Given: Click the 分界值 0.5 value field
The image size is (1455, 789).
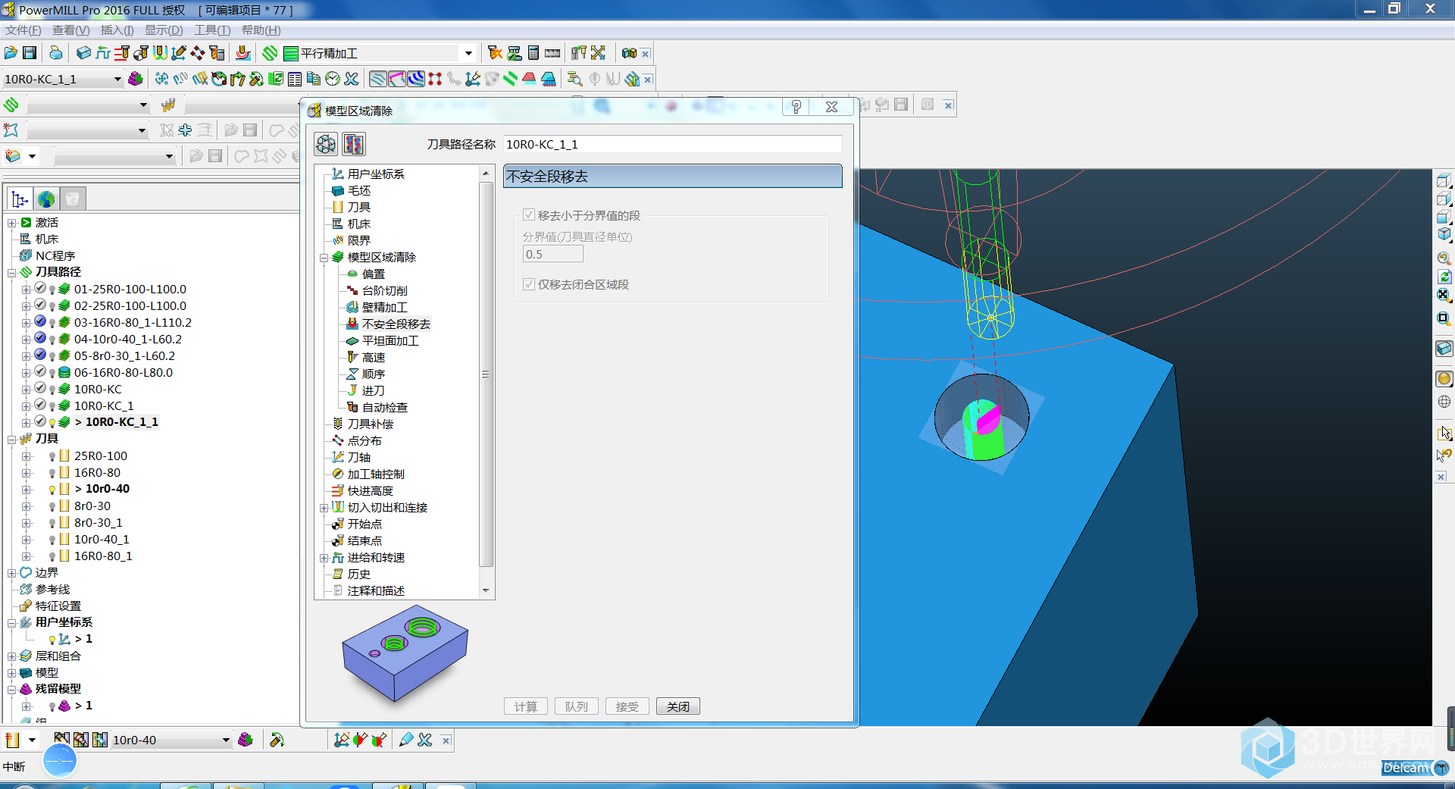Looking at the screenshot, I should coord(552,254).
